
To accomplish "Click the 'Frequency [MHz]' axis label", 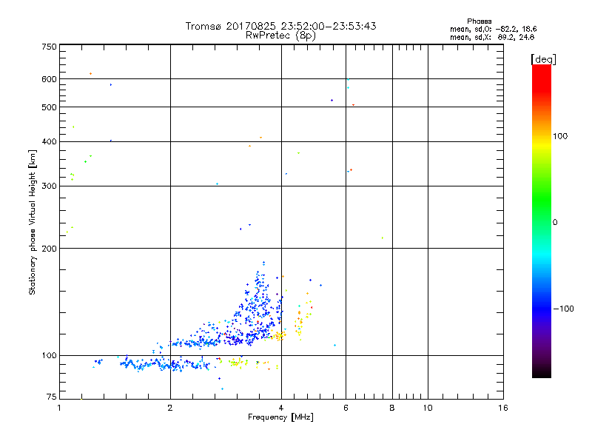I will tap(280, 417).
